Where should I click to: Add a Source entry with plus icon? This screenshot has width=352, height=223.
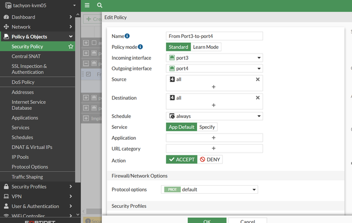pos(213,87)
